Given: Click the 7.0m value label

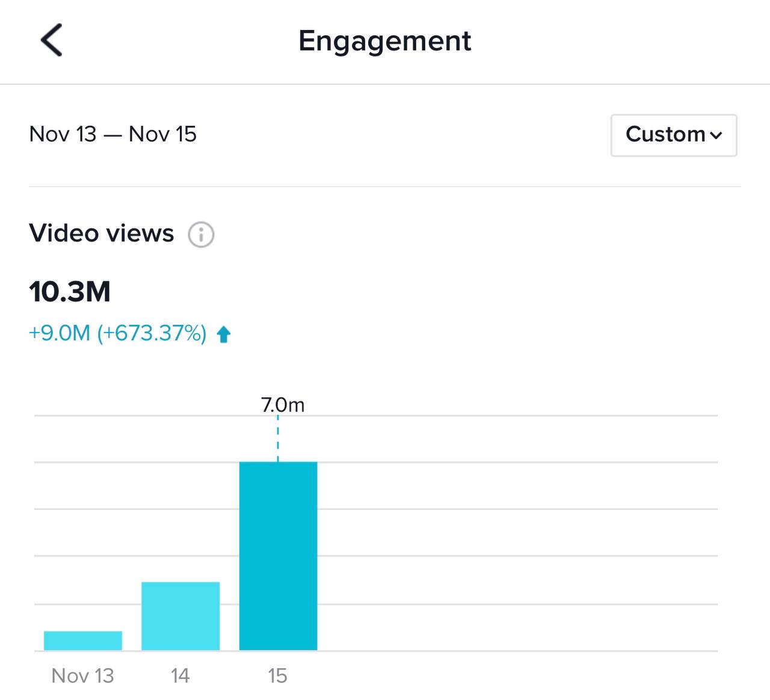Looking at the screenshot, I should (x=283, y=405).
